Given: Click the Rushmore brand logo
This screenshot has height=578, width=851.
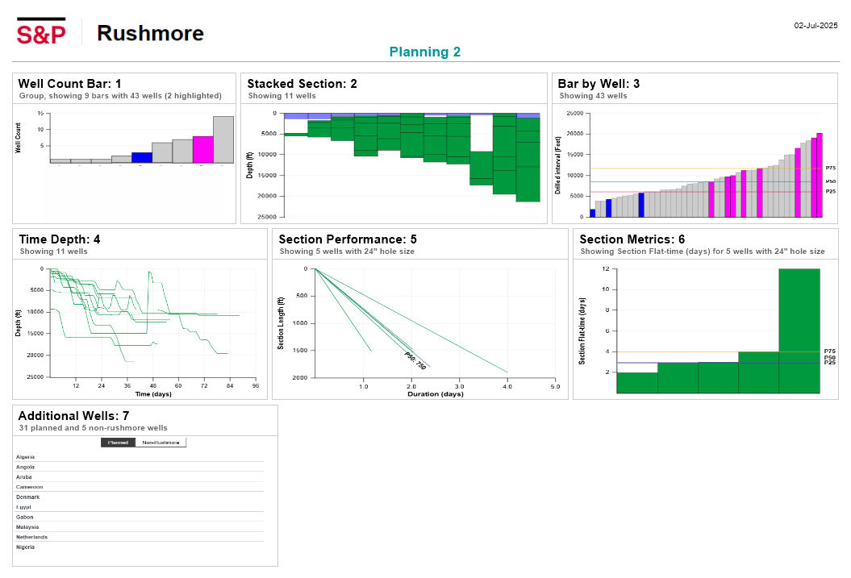Looking at the screenshot, I should coord(150,33).
